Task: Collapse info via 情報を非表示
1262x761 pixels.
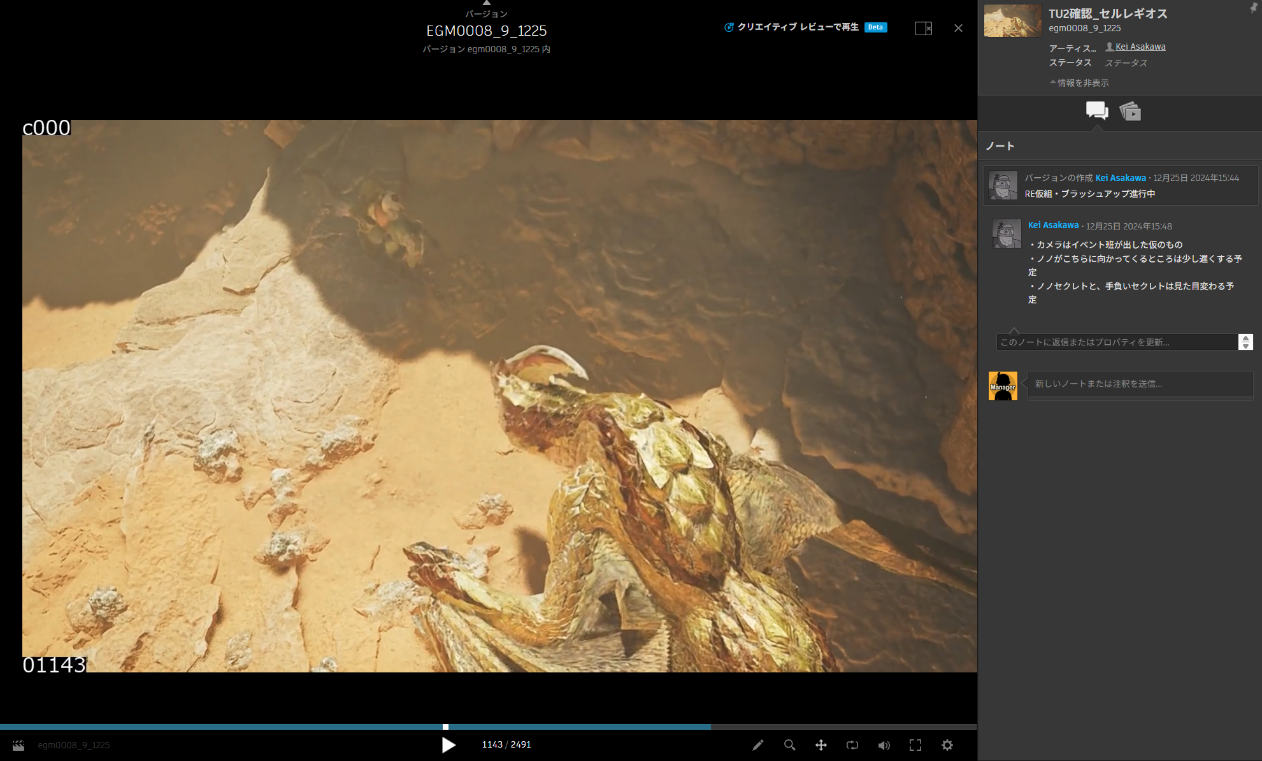Action: coord(1080,83)
